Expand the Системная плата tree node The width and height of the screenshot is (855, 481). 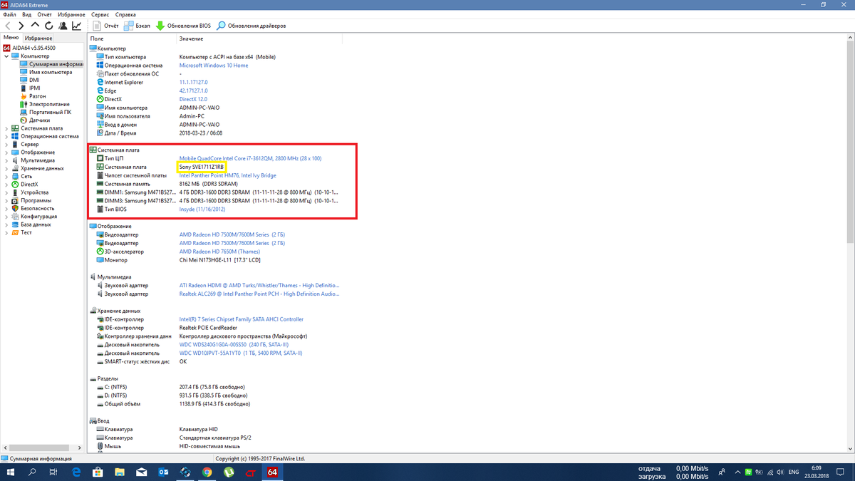coord(6,128)
